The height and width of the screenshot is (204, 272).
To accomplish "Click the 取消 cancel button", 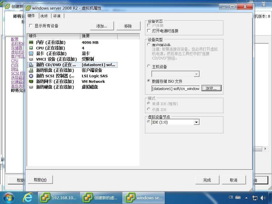I will click(234, 180).
